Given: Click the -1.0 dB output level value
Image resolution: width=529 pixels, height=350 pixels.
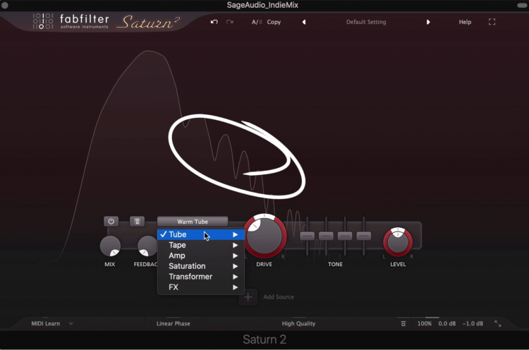Looking at the screenshot, I should (x=473, y=323).
